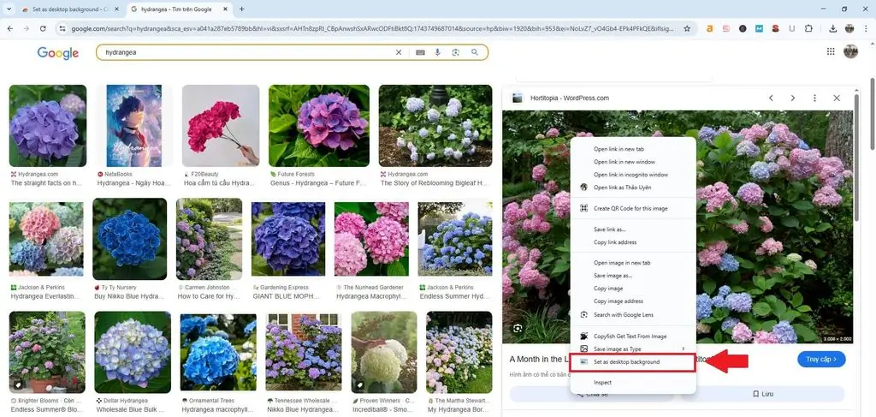The height and width of the screenshot is (417, 876).
Task: Open 'The Story of Reblooming Bigleaf H...' result
Action: point(435,182)
